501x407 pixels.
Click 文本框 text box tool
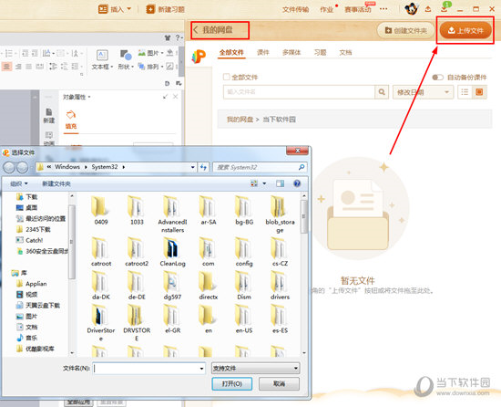(102, 60)
